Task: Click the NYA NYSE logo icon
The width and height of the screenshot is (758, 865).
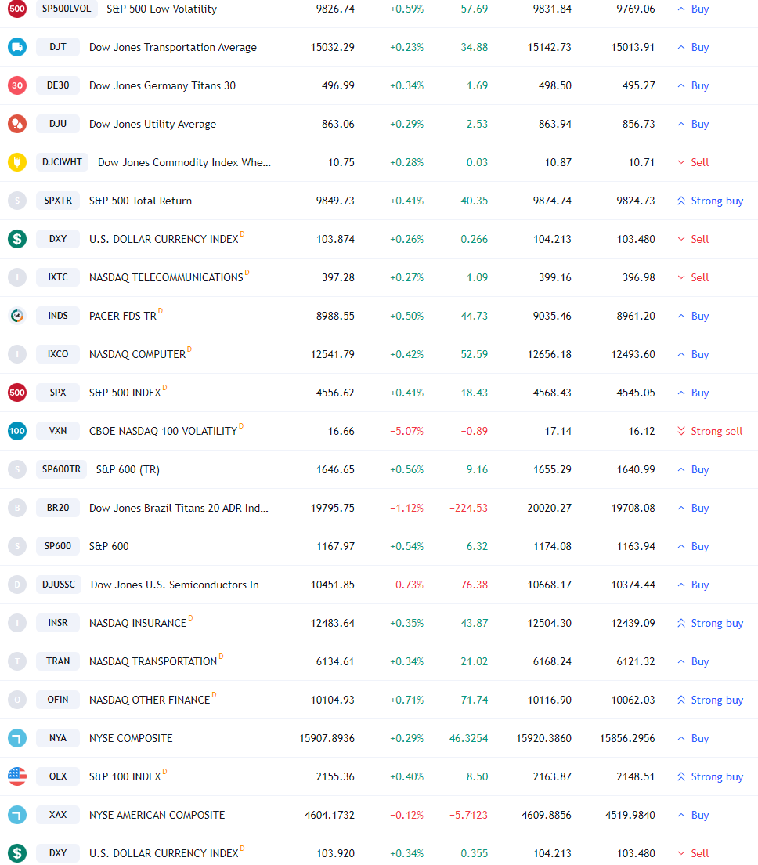Action: [x=17, y=738]
